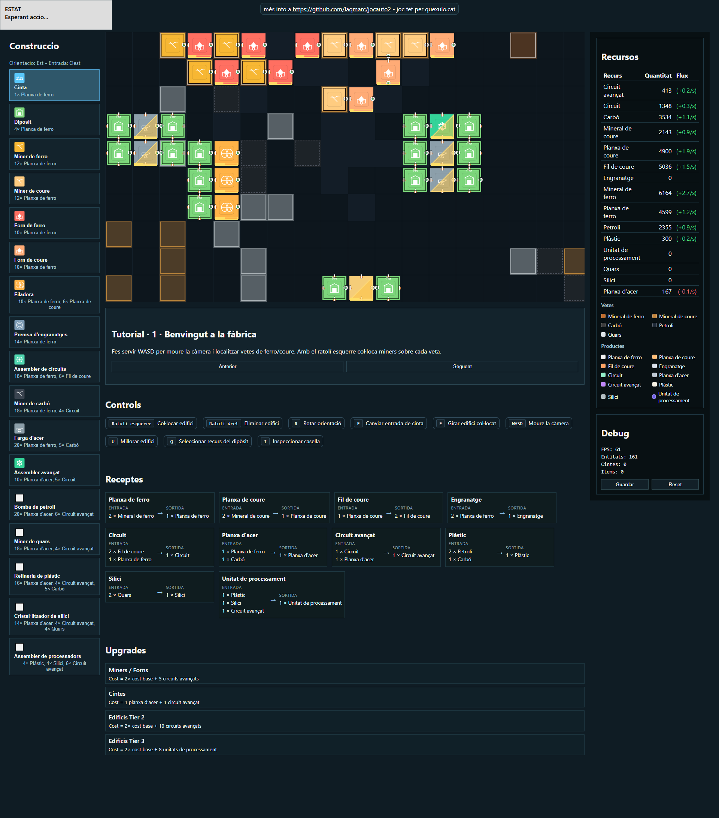Select the Diposit building
Viewport: 719px width, 818px height.
[54, 120]
